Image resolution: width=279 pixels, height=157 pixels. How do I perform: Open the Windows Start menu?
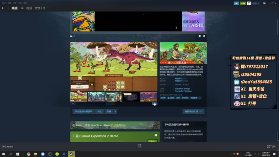point(3,154)
